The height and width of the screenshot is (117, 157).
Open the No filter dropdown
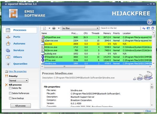80,28
